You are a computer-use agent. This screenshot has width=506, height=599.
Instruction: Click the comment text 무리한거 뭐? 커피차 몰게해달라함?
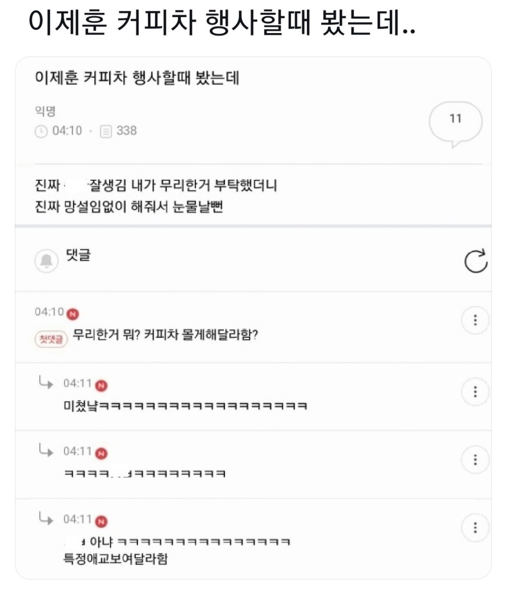click(165, 335)
